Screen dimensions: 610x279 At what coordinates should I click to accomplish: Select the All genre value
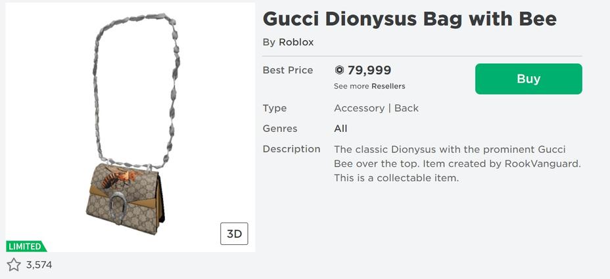(x=340, y=129)
